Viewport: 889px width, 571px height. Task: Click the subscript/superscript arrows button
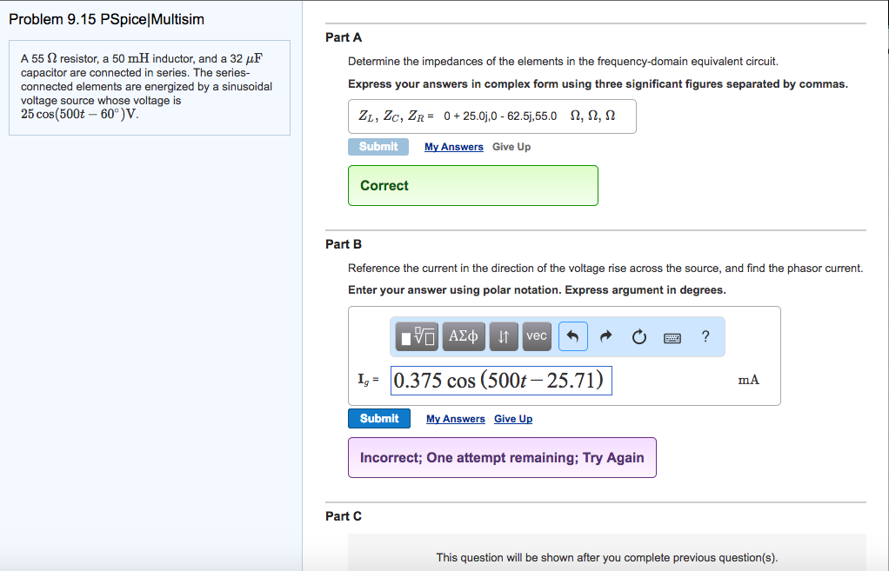503,336
